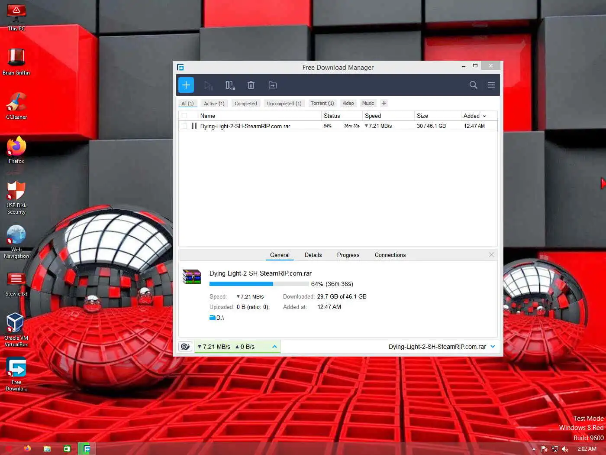Select the Torrent (1) filter tab

pyautogui.click(x=322, y=103)
